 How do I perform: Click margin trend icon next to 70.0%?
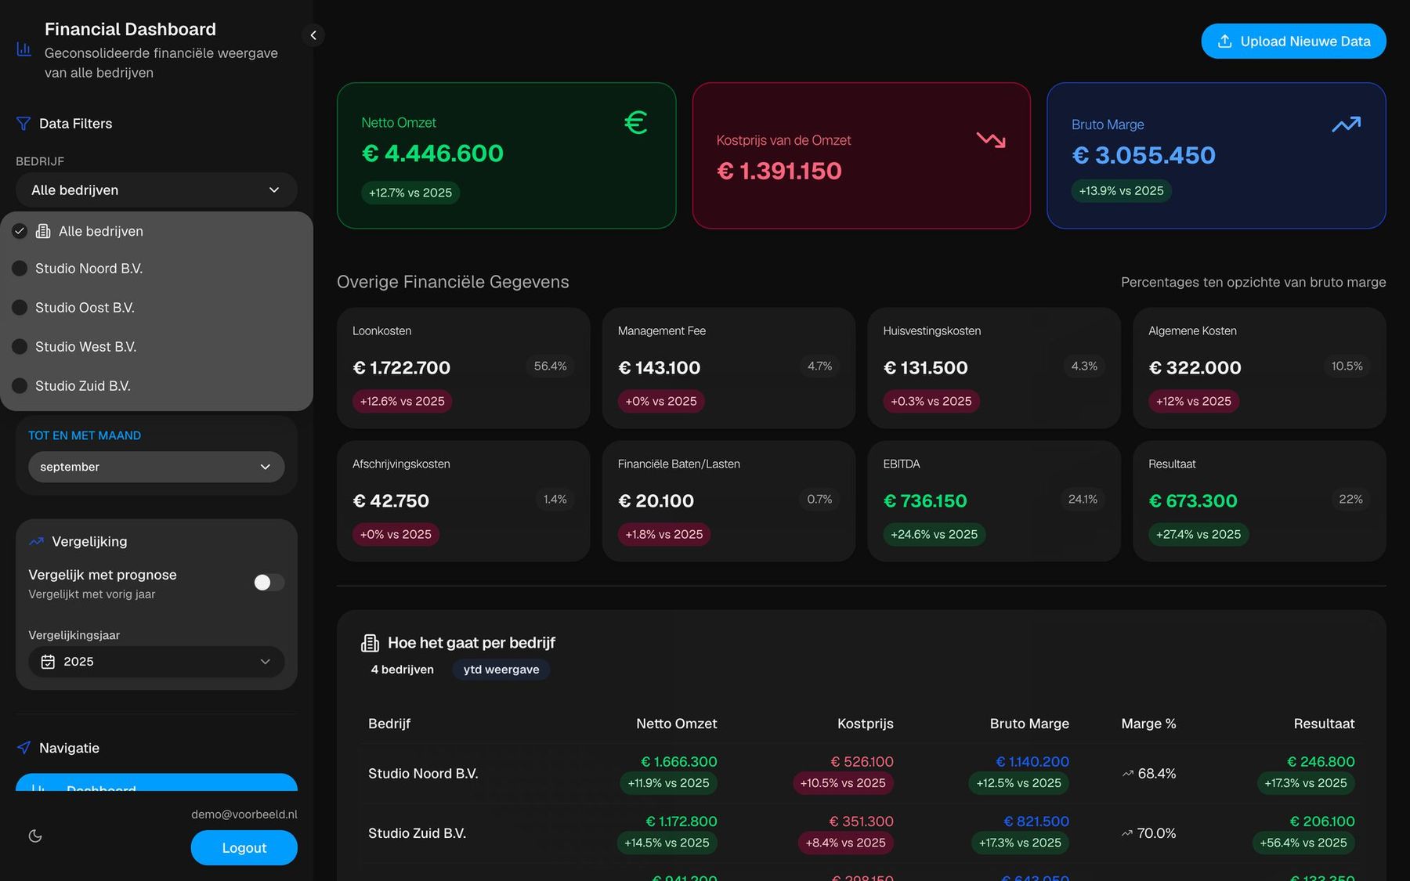[1127, 833]
